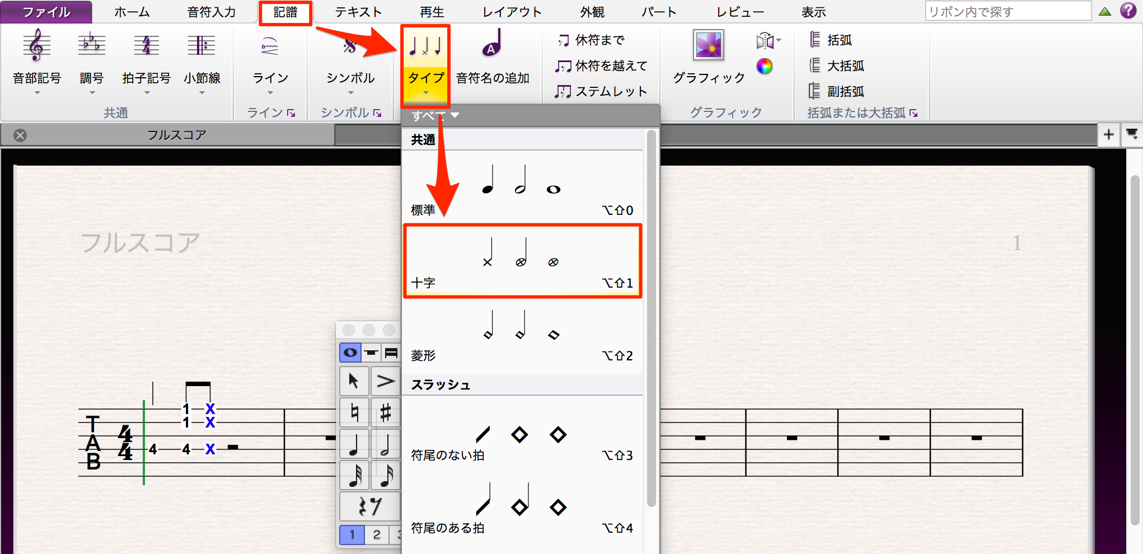Open the 拍子記号 time signature icon

[147, 46]
